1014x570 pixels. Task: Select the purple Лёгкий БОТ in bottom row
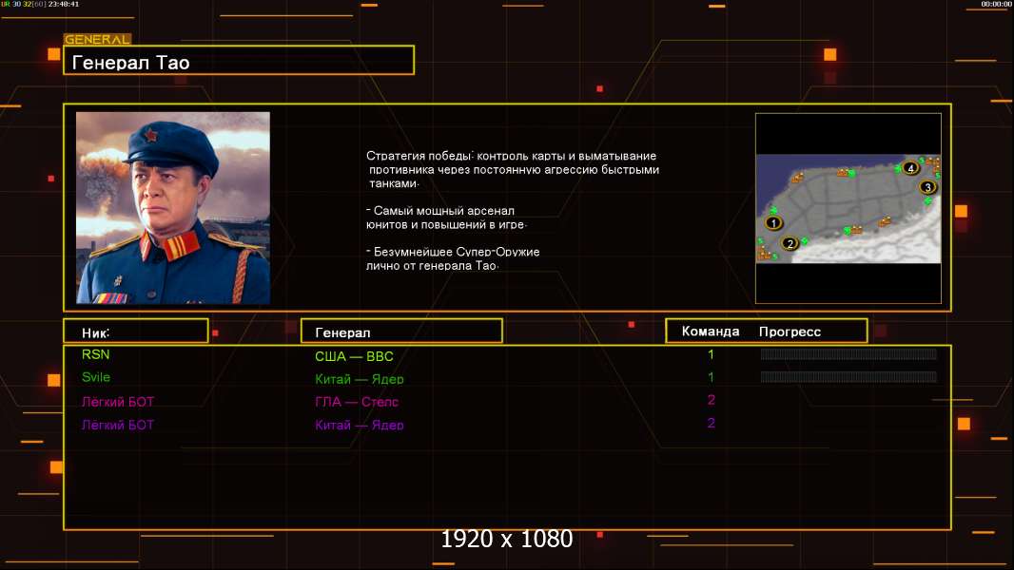(118, 425)
